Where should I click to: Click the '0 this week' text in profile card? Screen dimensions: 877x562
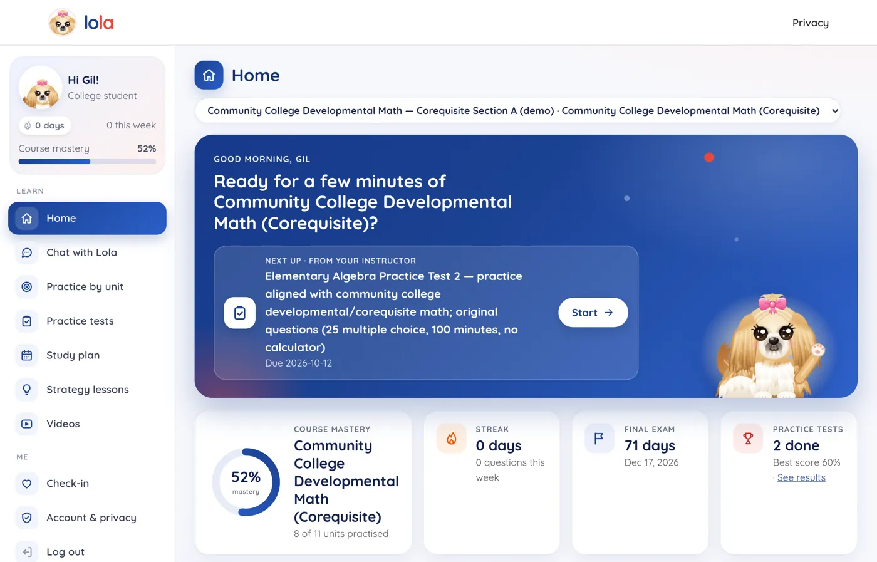pos(131,125)
